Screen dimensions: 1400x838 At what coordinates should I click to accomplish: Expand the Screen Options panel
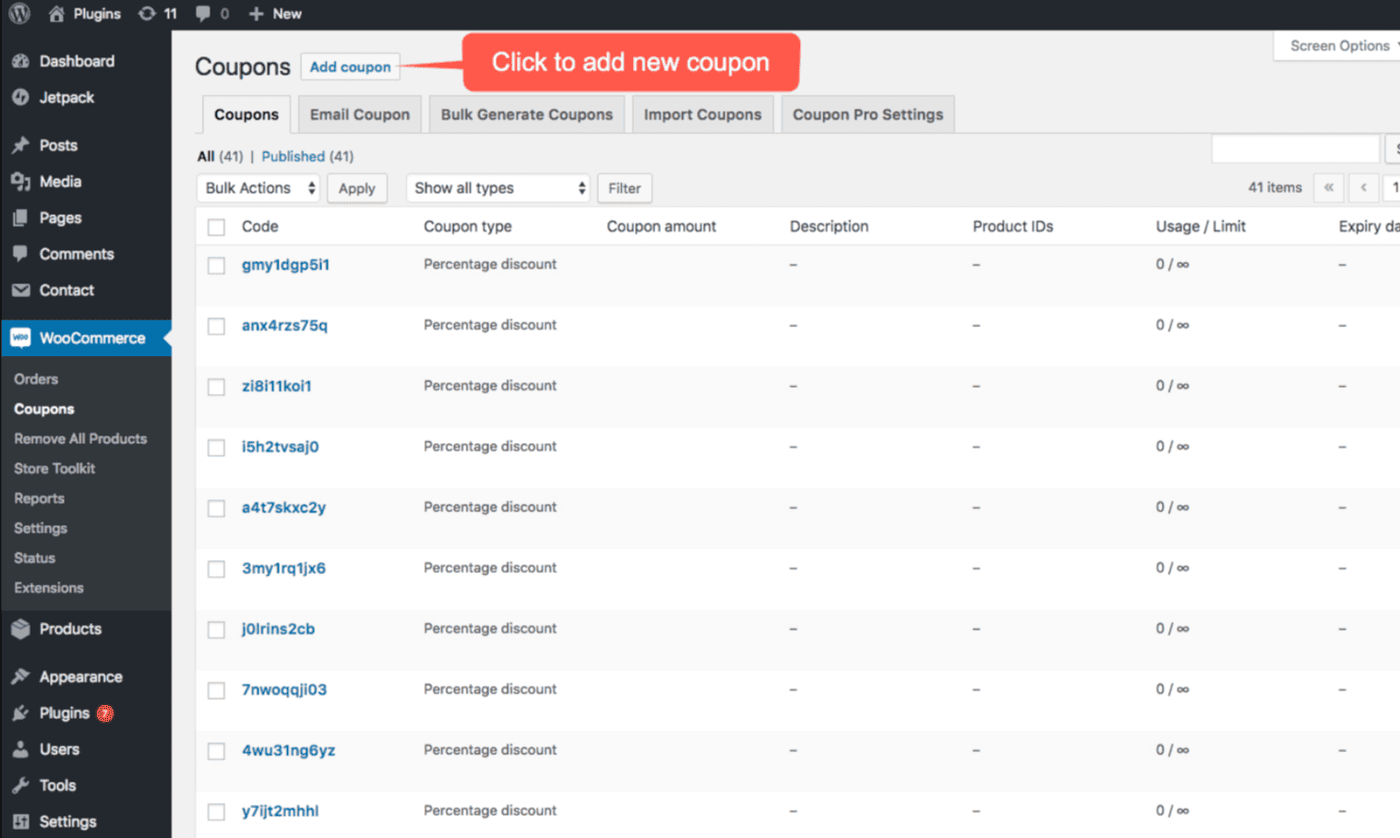point(1338,45)
